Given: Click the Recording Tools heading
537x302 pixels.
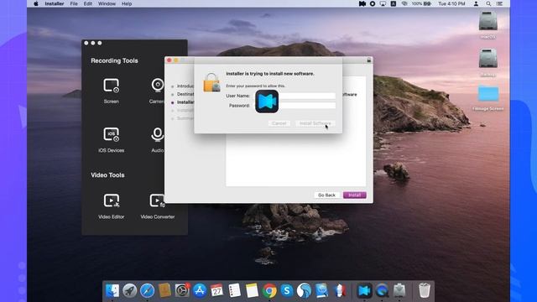Looking at the screenshot, I should [114, 60].
